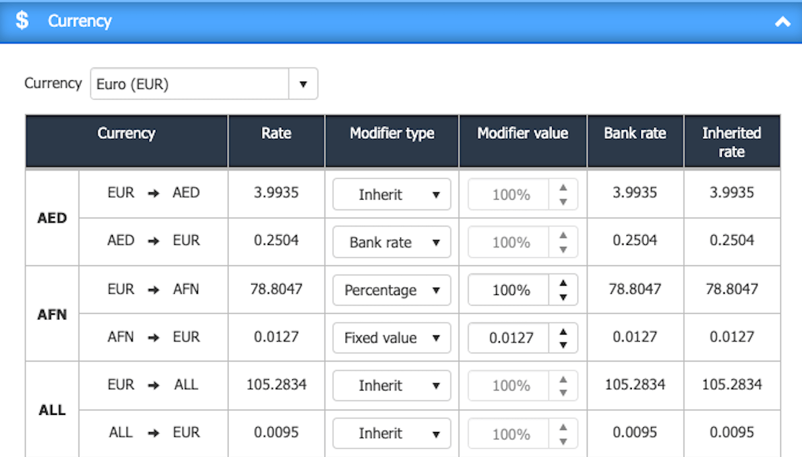Screen dimensions: 802x457
Task: Collapse the Currency panel with chevron
Action: (782, 22)
